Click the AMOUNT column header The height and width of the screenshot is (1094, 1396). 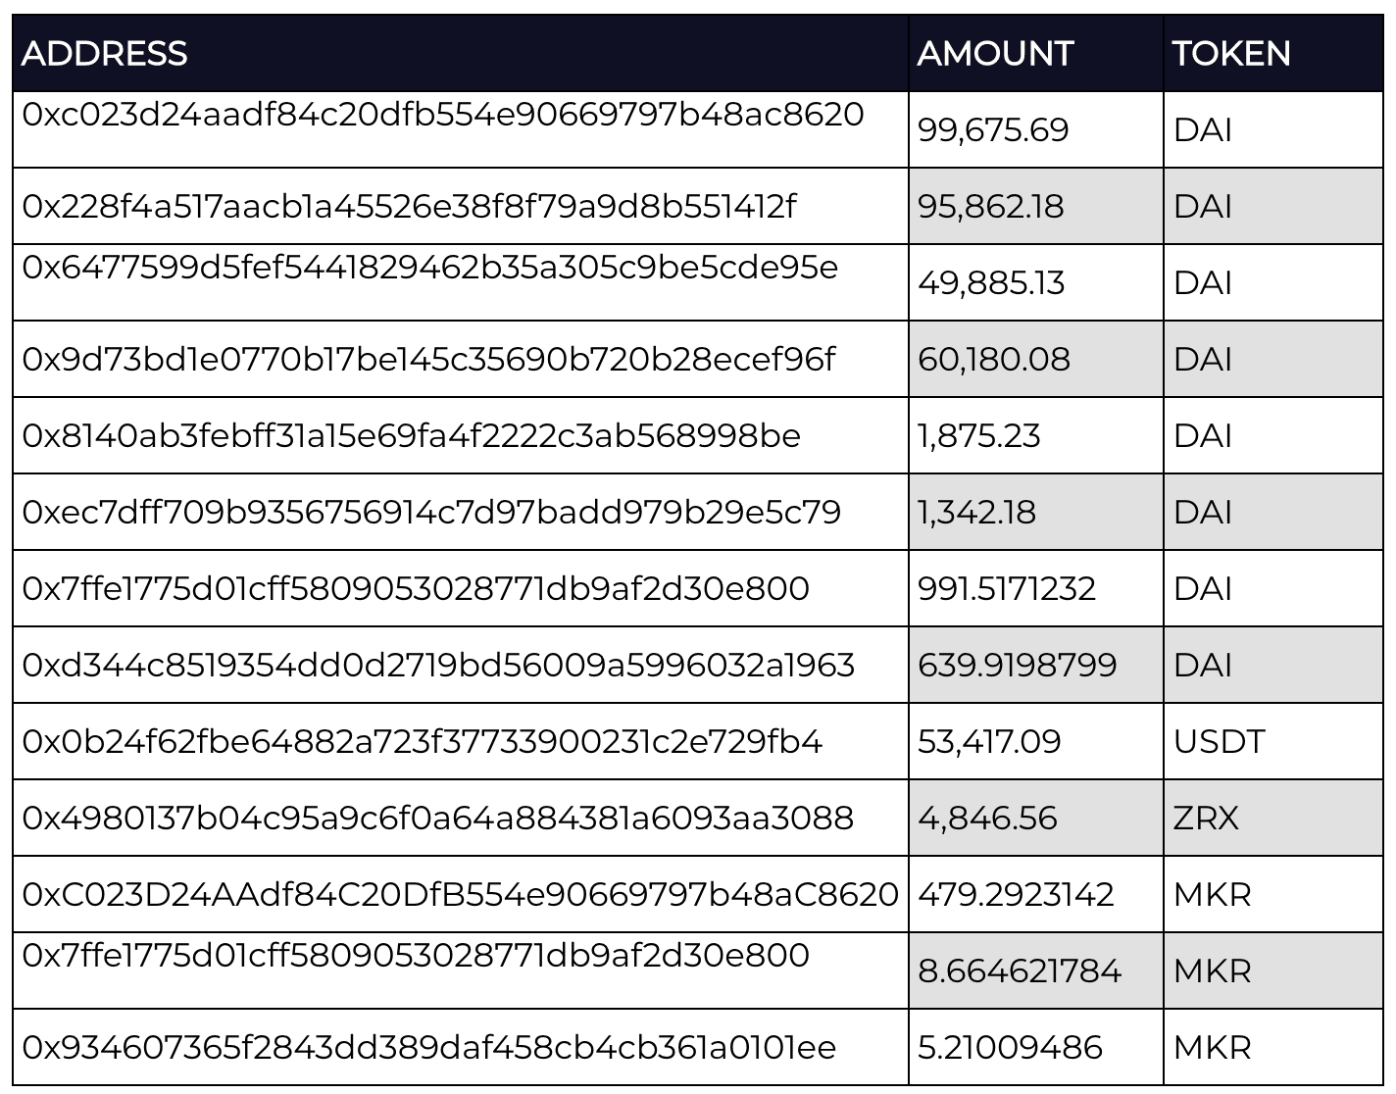[995, 53]
